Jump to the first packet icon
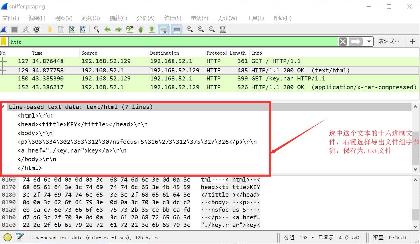The height and width of the screenshot is (244, 420). point(141,29)
